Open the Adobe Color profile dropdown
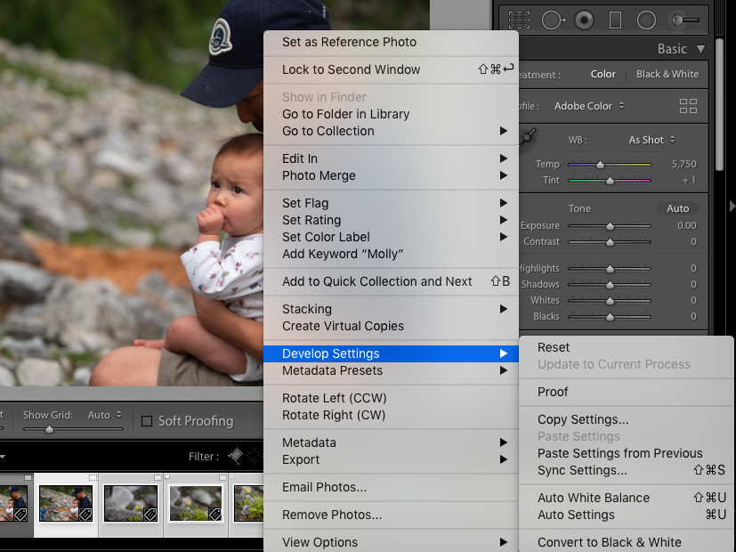The image size is (736, 552). 588,106
